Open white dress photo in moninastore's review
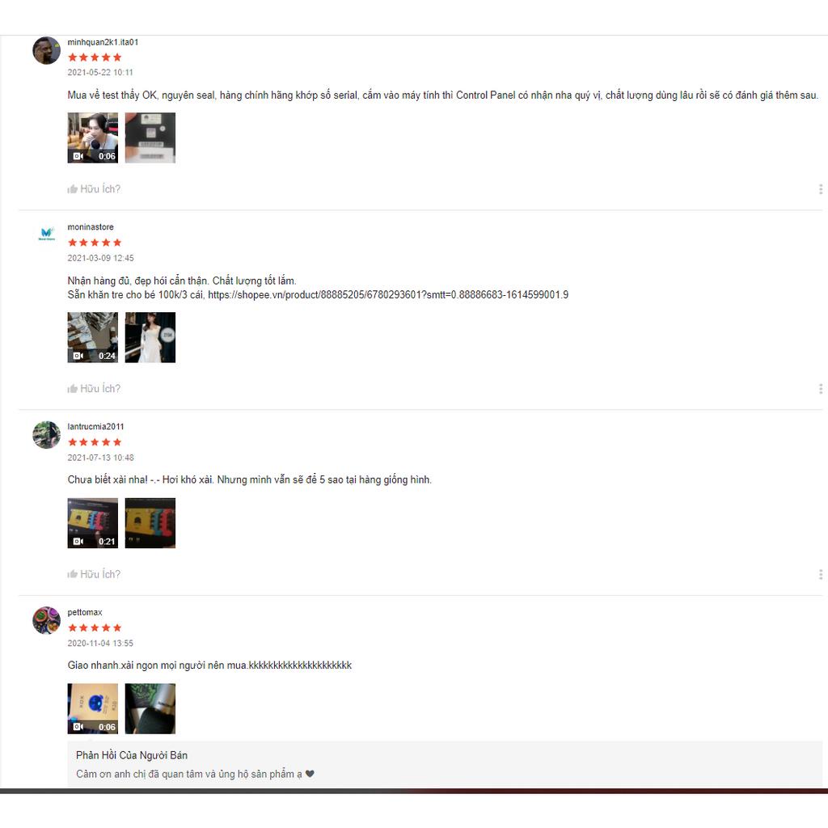Screen dimensions: 828x828 click(x=150, y=337)
